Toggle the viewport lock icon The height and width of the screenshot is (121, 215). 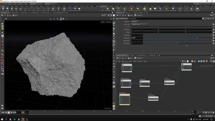114,28
